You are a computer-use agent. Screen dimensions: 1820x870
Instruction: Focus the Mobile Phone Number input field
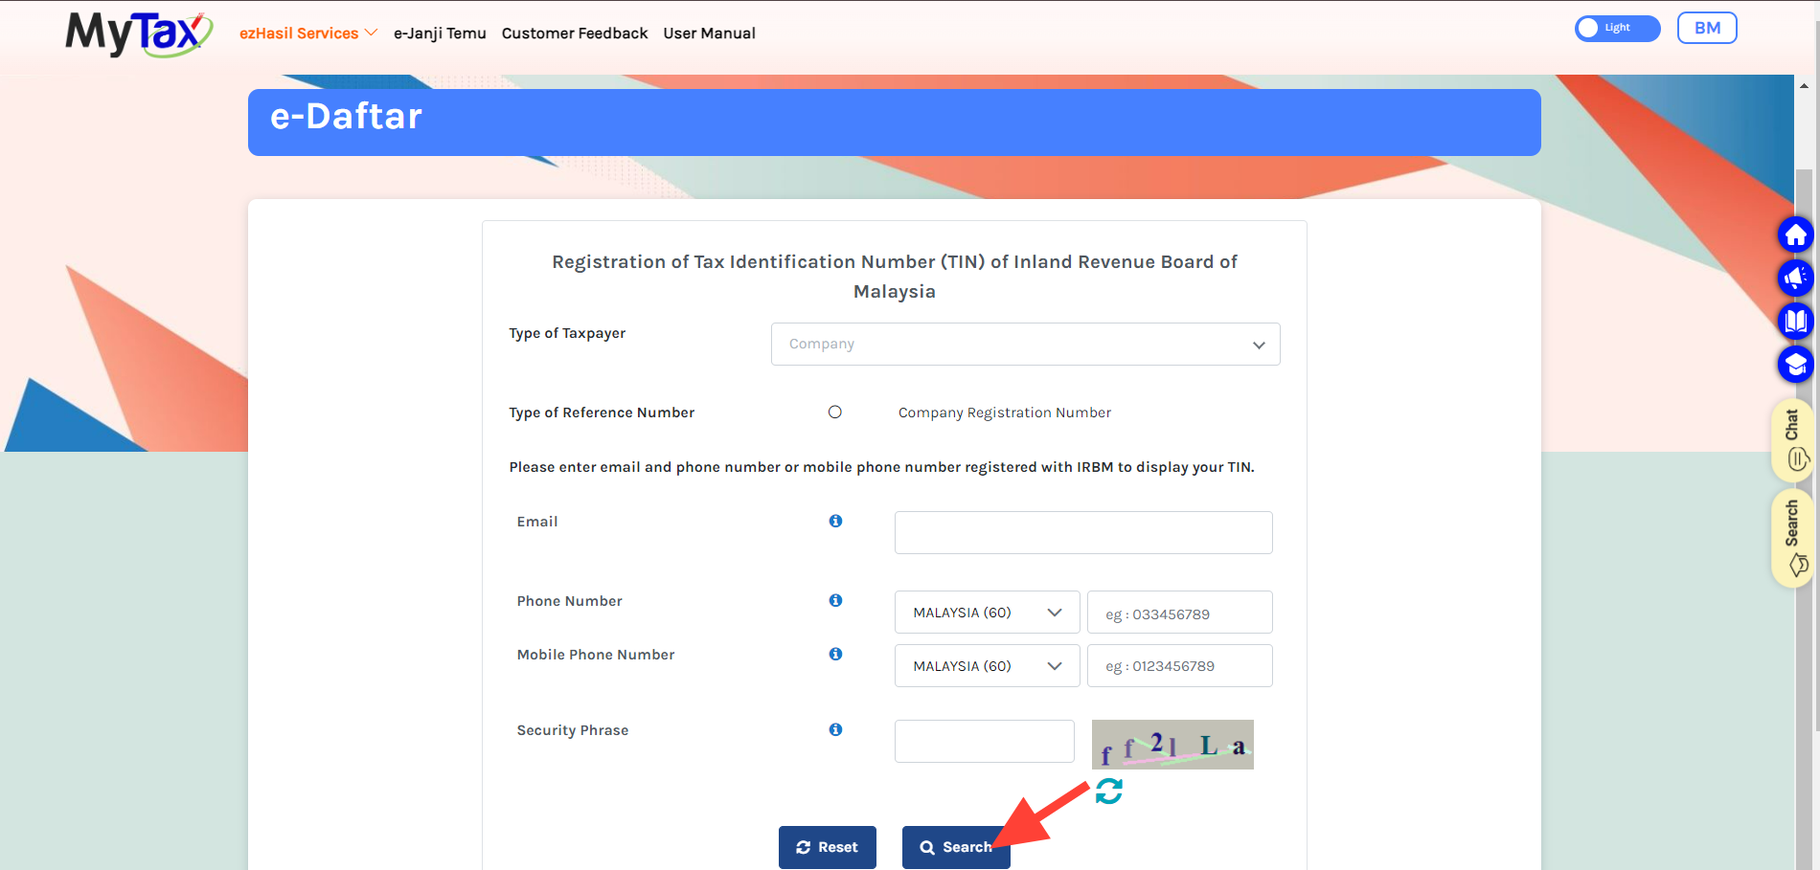[1180, 666]
